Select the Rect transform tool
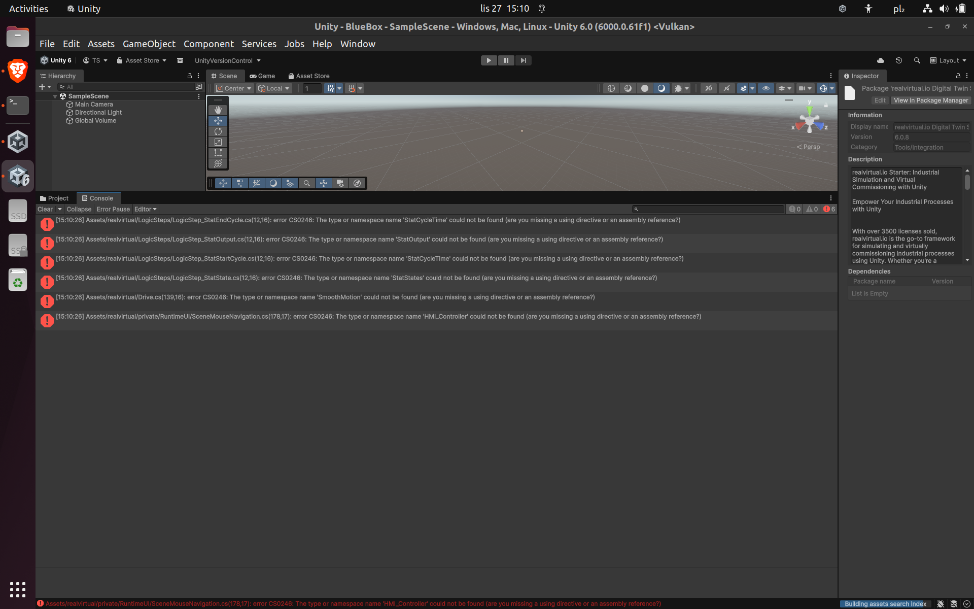974x609 pixels. (218, 153)
